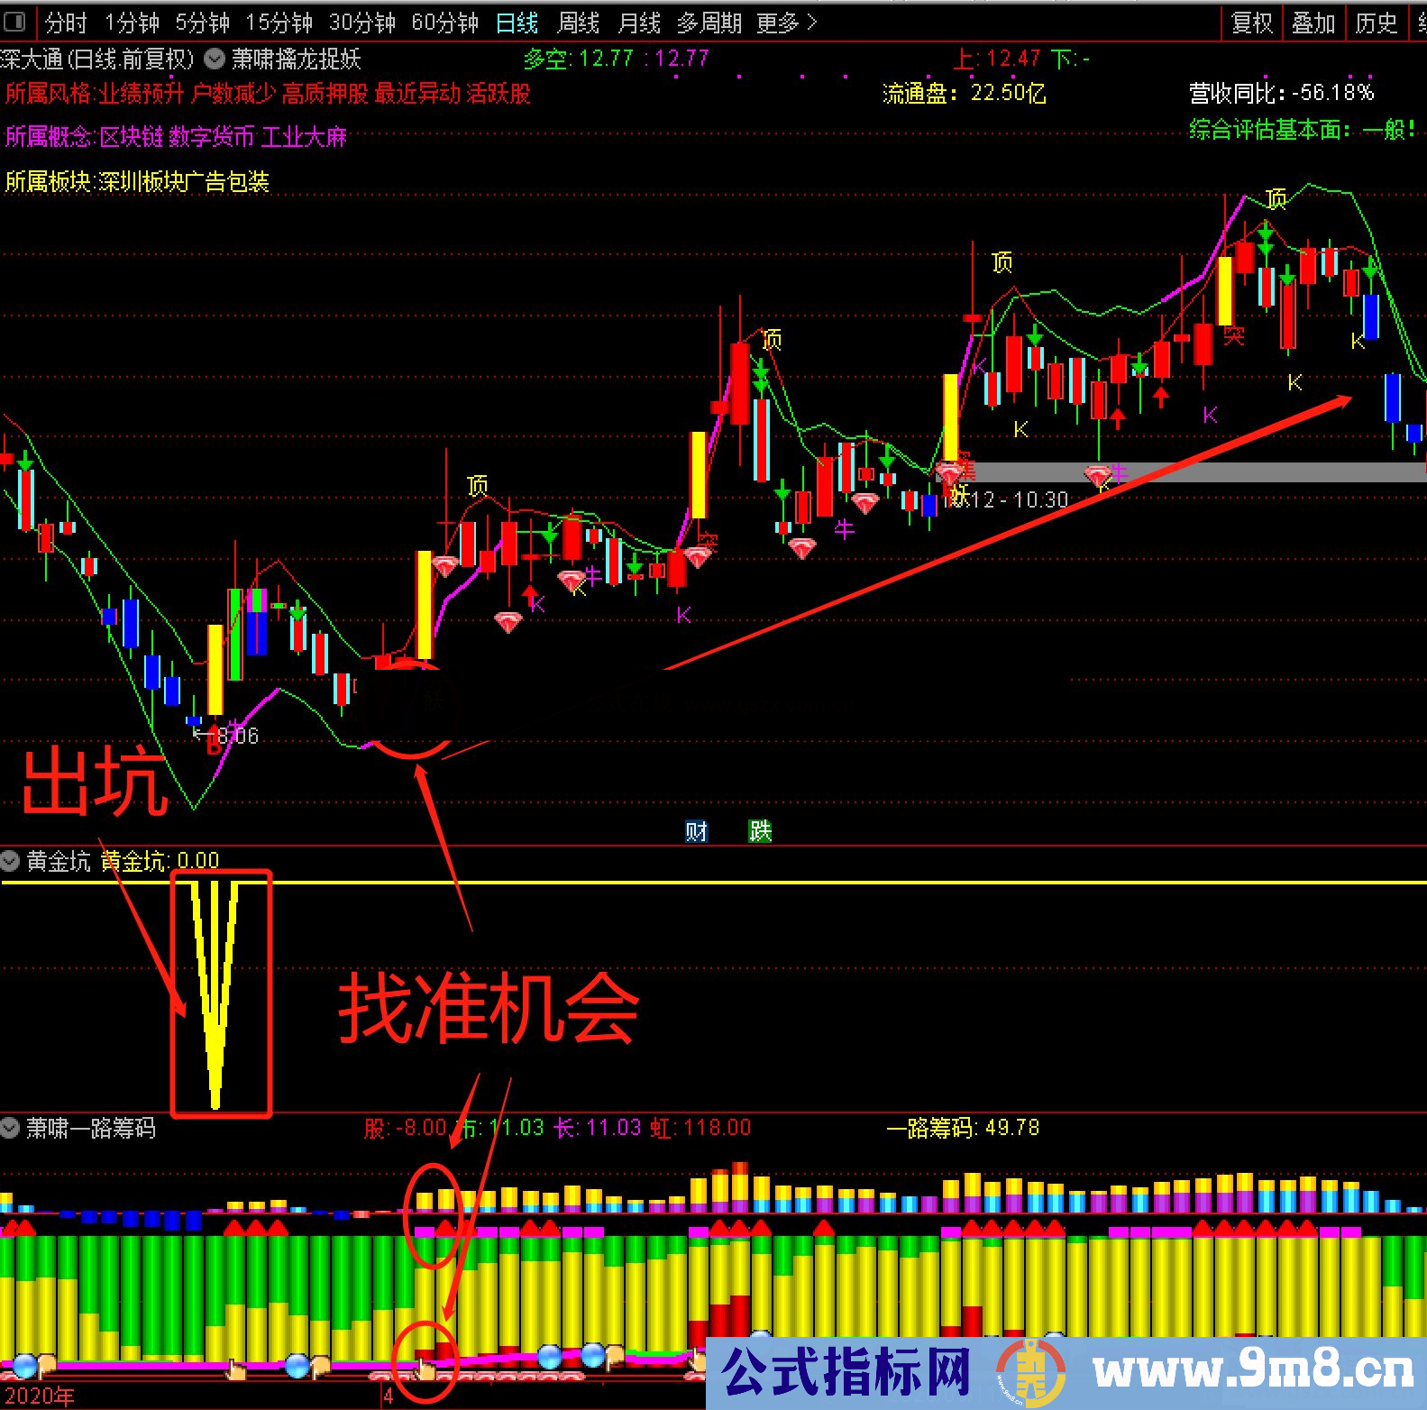The height and width of the screenshot is (1410, 1427).
Task: Click the green 跌 badge icon
Action: coord(760,830)
